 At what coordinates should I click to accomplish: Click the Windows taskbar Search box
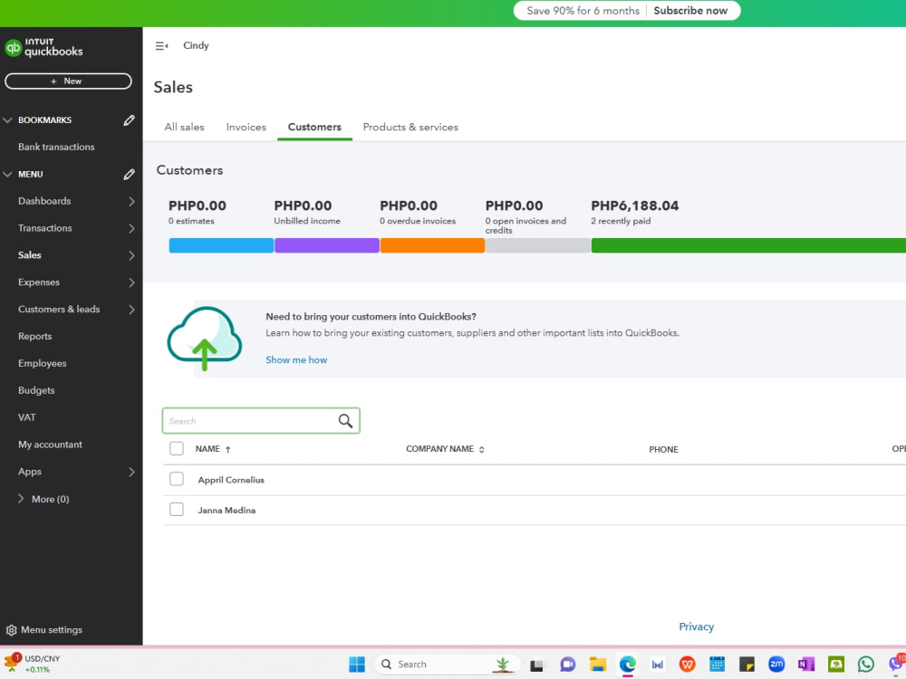(448, 665)
